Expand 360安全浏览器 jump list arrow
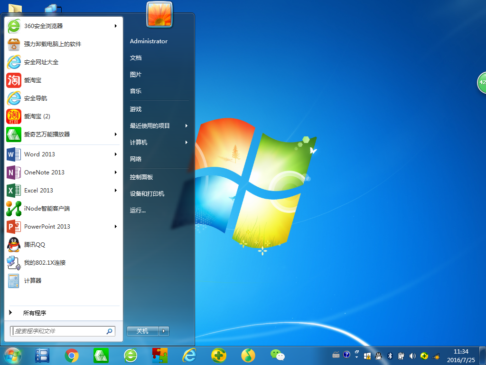The image size is (486, 365). [116, 26]
